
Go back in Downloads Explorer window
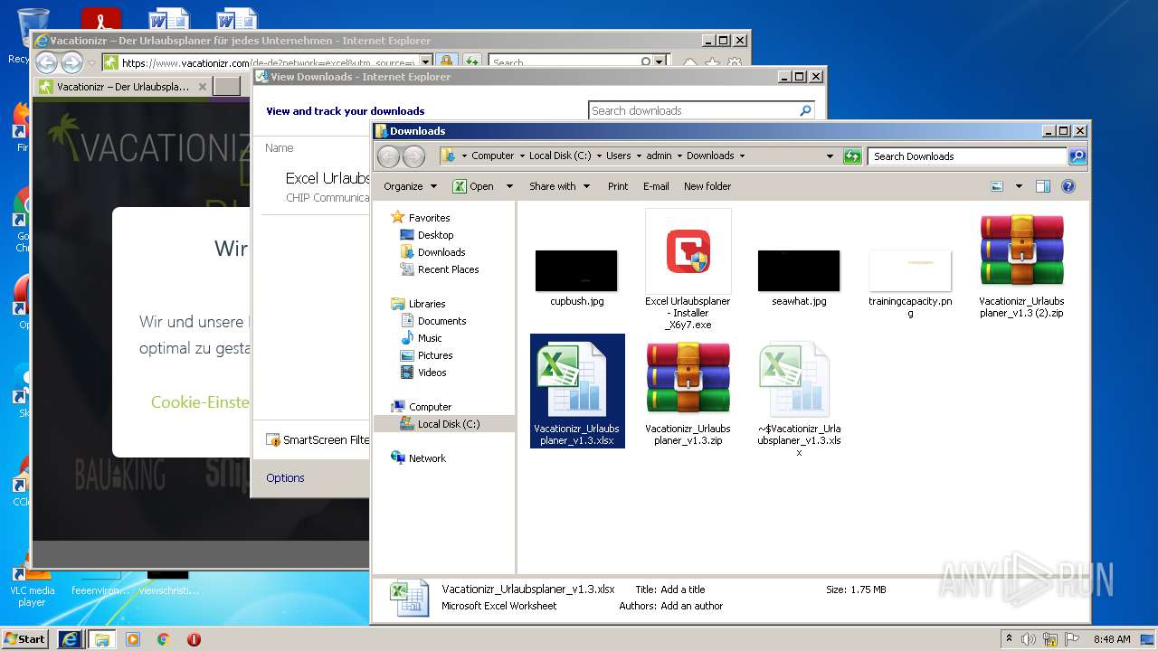[388, 156]
